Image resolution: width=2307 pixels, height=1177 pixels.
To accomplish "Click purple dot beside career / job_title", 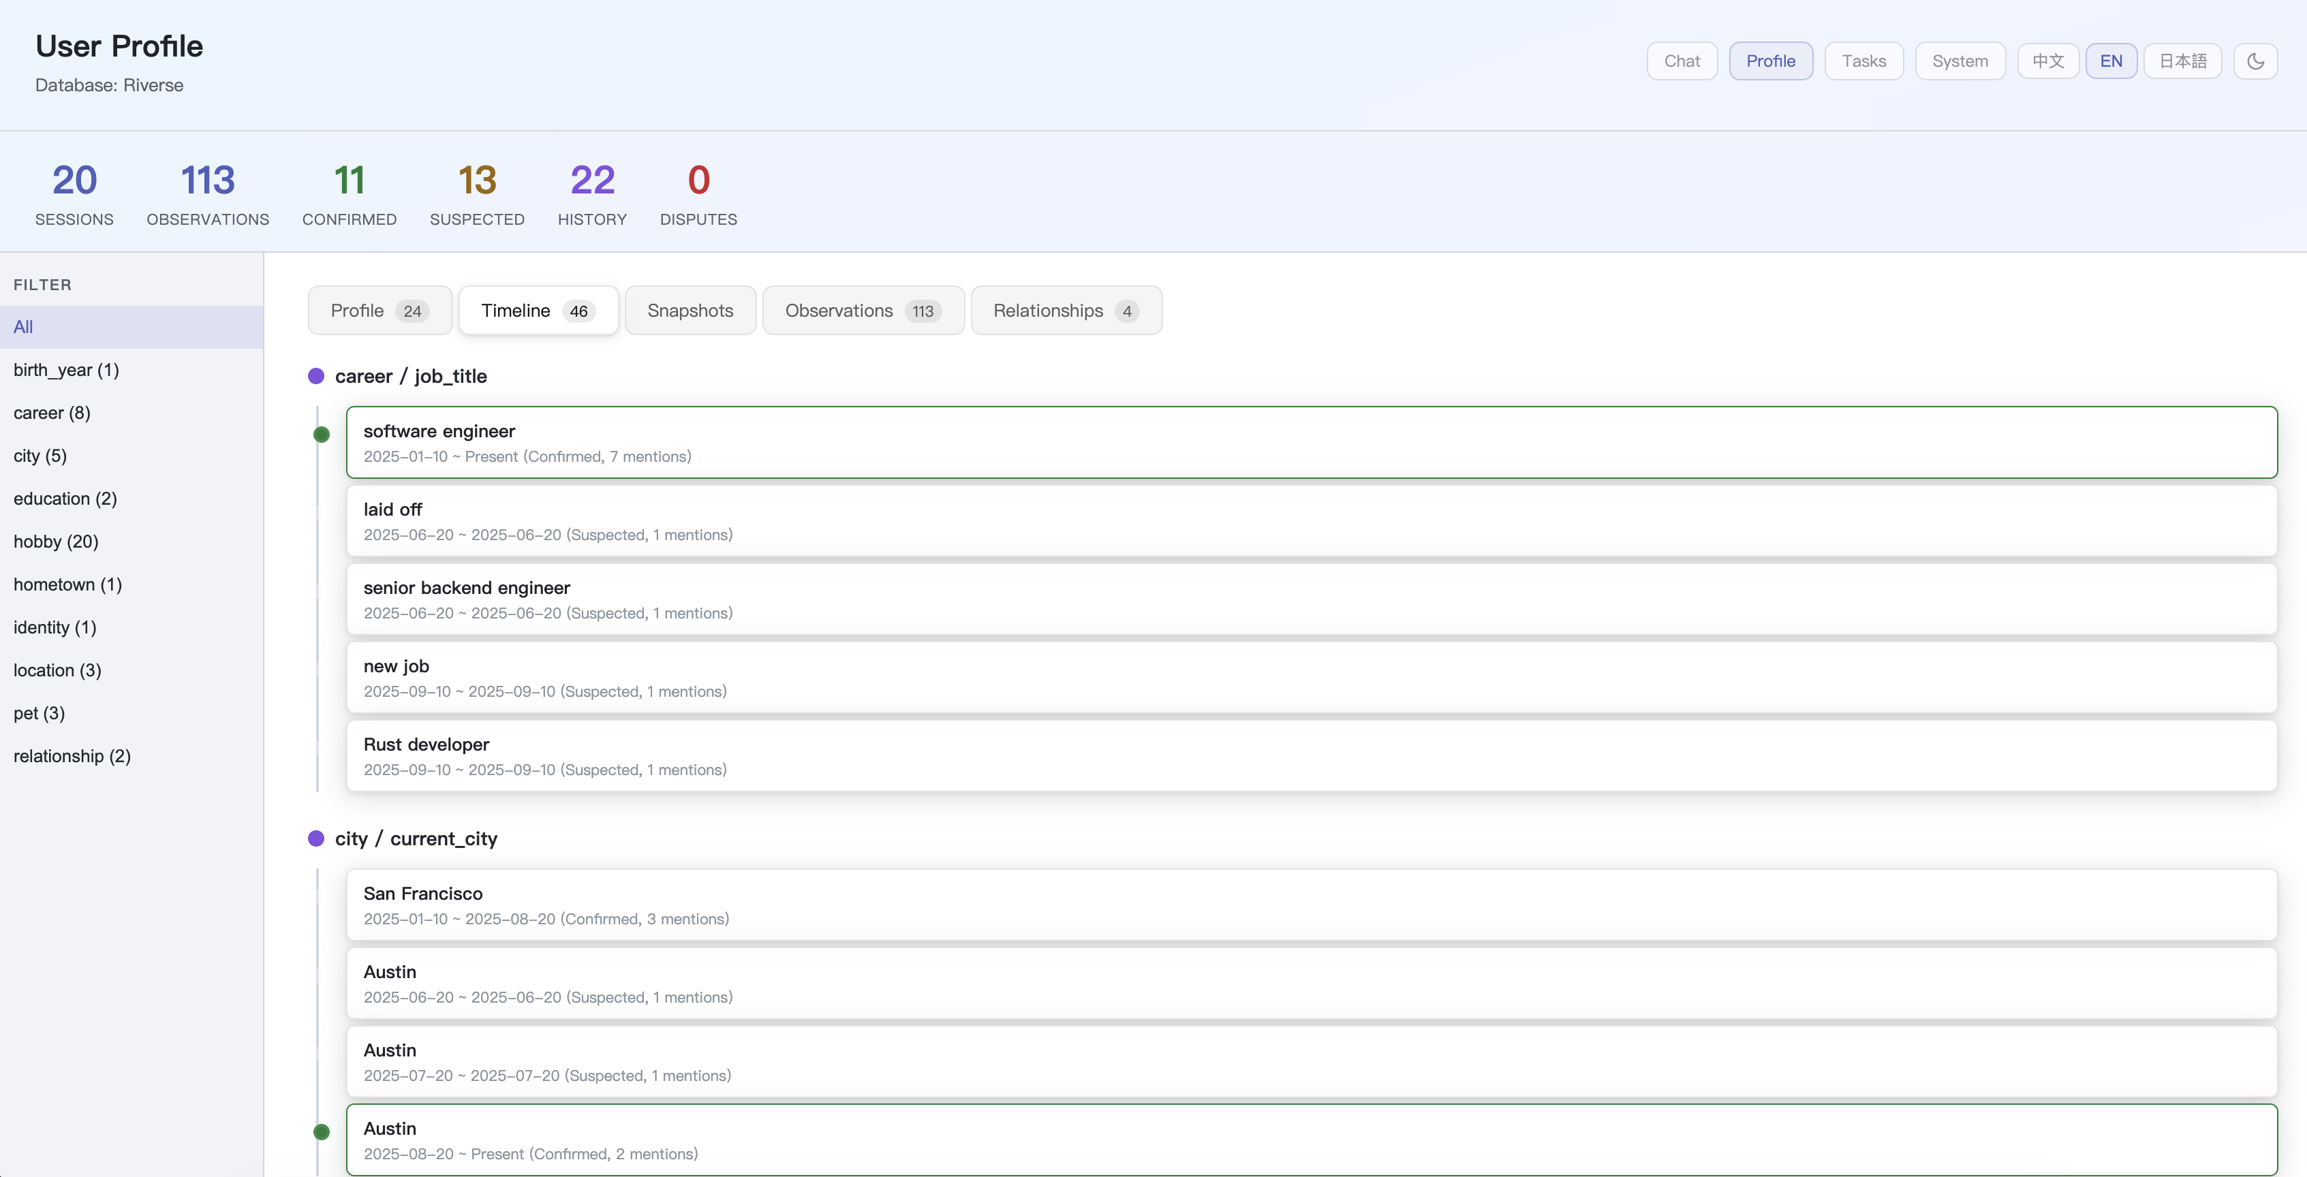I will (x=316, y=376).
